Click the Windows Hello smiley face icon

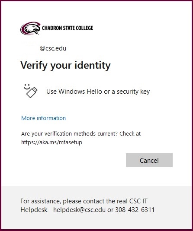coord(27,87)
